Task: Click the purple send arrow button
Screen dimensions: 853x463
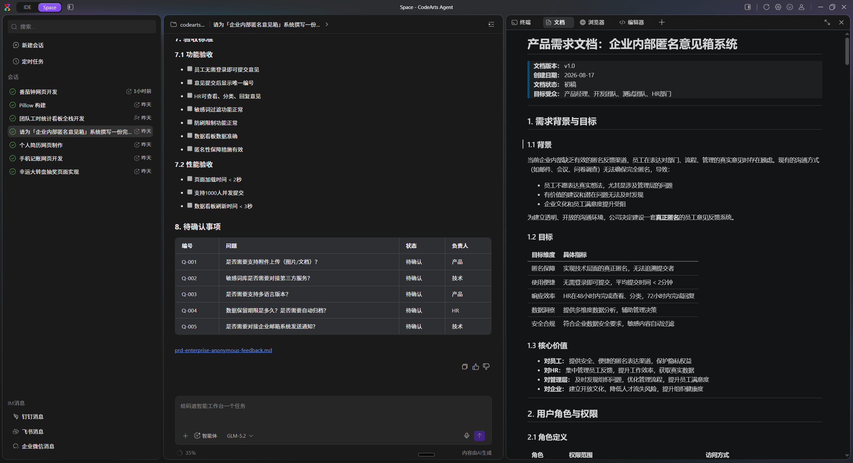Action: tap(479, 436)
